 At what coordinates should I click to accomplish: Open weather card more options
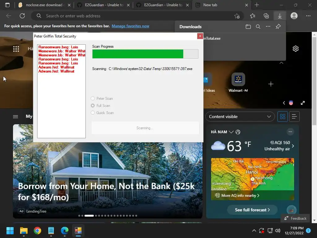[290, 132]
